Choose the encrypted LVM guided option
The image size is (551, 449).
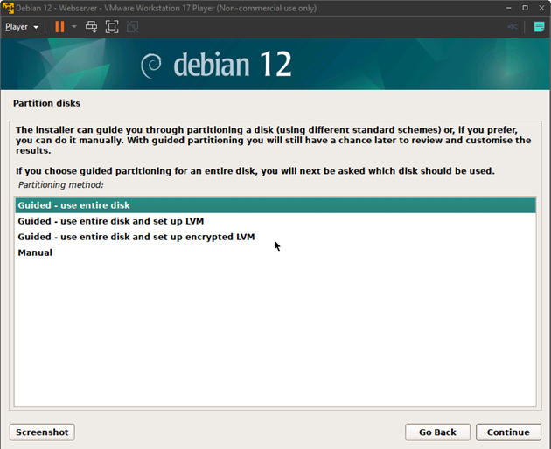(x=275, y=237)
